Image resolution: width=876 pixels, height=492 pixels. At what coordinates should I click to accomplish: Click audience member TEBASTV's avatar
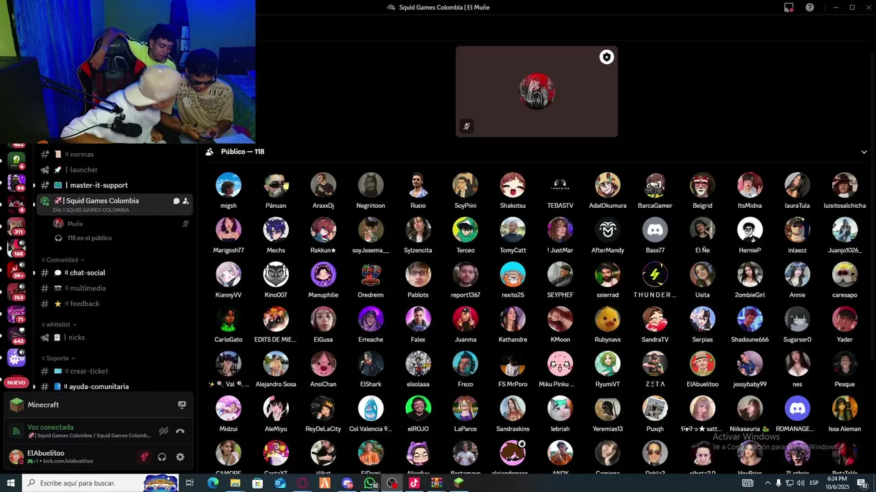560,185
